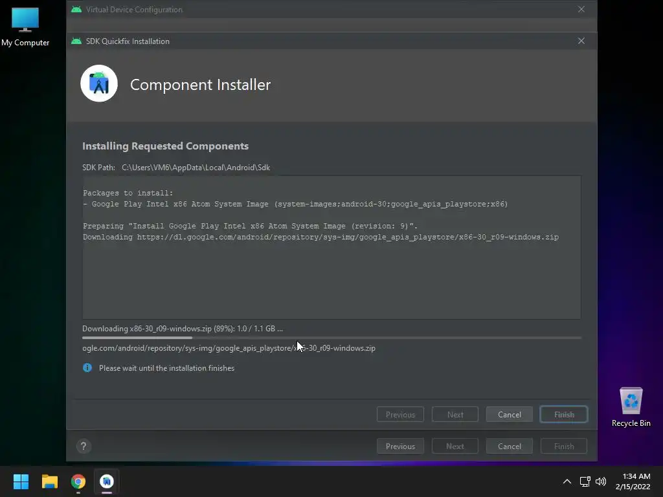Click the Android icon in SDK Quickfix title bar
The height and width of the screenshot is (497, 663).
click(x=76, y=41)
